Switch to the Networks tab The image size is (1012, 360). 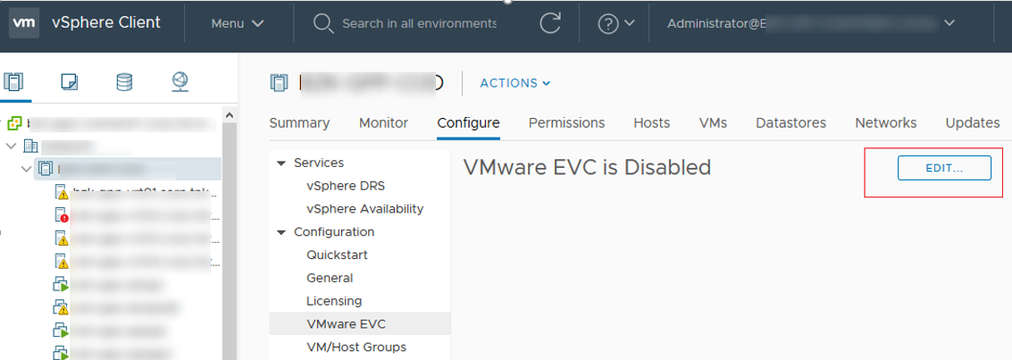[x=886, y=122]
